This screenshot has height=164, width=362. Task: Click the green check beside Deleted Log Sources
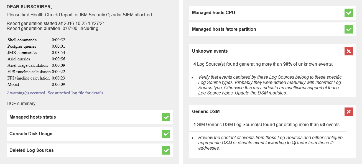(166, 150)
